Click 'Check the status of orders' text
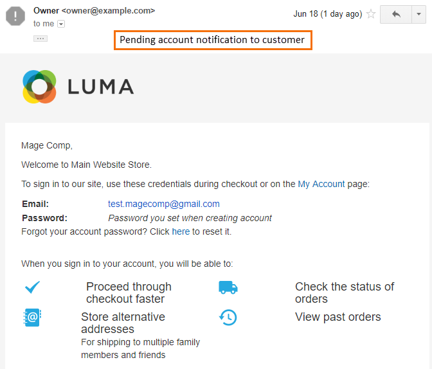The image size is (432, 369). click(x=345, y=292)
